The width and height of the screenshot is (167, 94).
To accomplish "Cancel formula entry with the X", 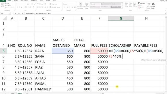I will (15, 13).
